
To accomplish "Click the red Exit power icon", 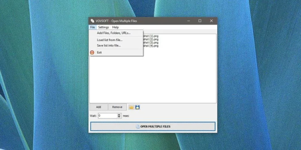I will (x=92, y=52).
